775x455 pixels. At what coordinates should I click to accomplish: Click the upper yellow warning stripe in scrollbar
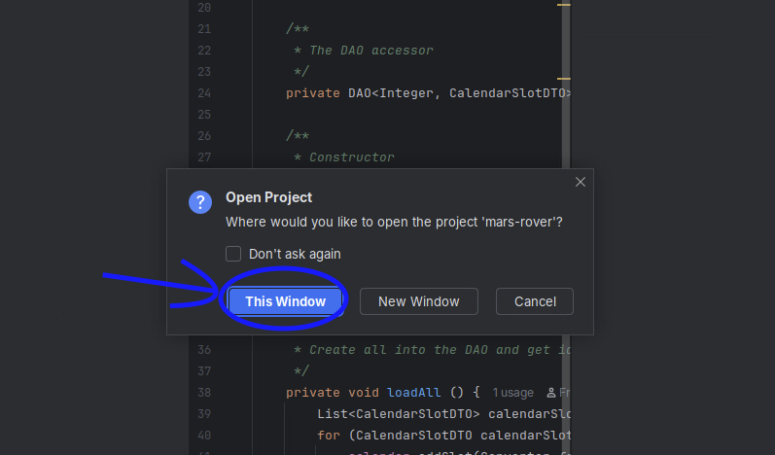(564, 5)
